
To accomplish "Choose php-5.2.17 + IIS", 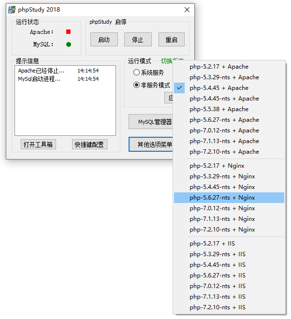I will tap(229, 244).
